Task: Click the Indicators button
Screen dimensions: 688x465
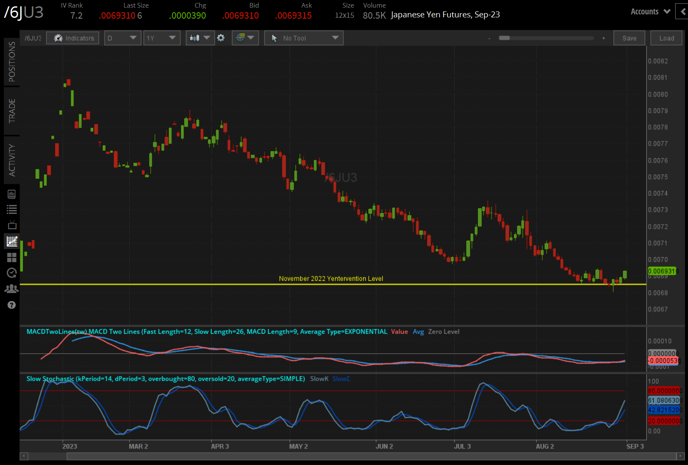Action: pyautogui.click(x=73, y=38)
